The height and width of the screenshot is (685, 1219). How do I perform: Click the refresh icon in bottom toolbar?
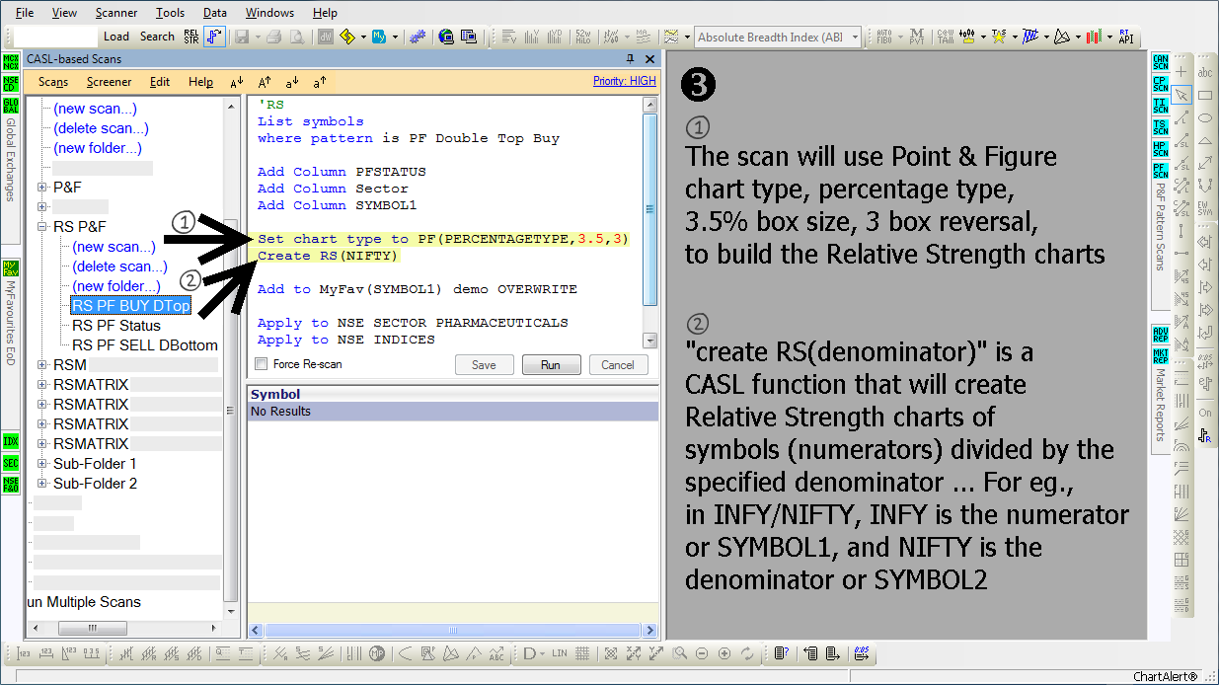pyautogui.click(x=747, y=653)
